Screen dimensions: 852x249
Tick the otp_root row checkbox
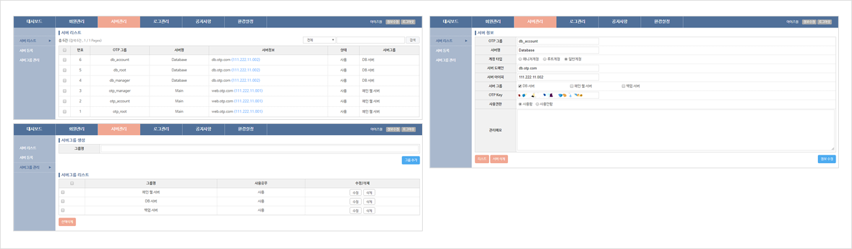tap(64, 111)
